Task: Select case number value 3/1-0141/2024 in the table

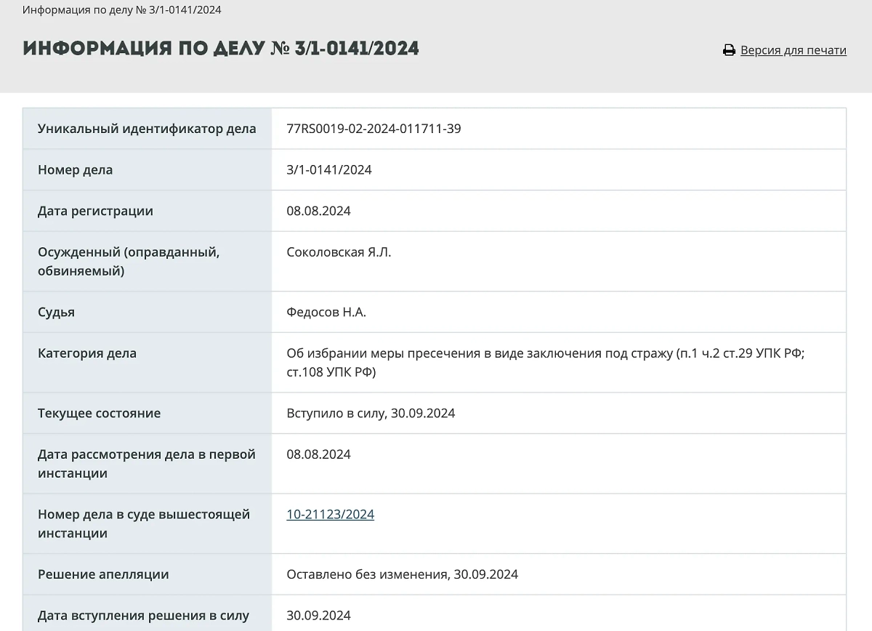Action: [x=329, y=169]
